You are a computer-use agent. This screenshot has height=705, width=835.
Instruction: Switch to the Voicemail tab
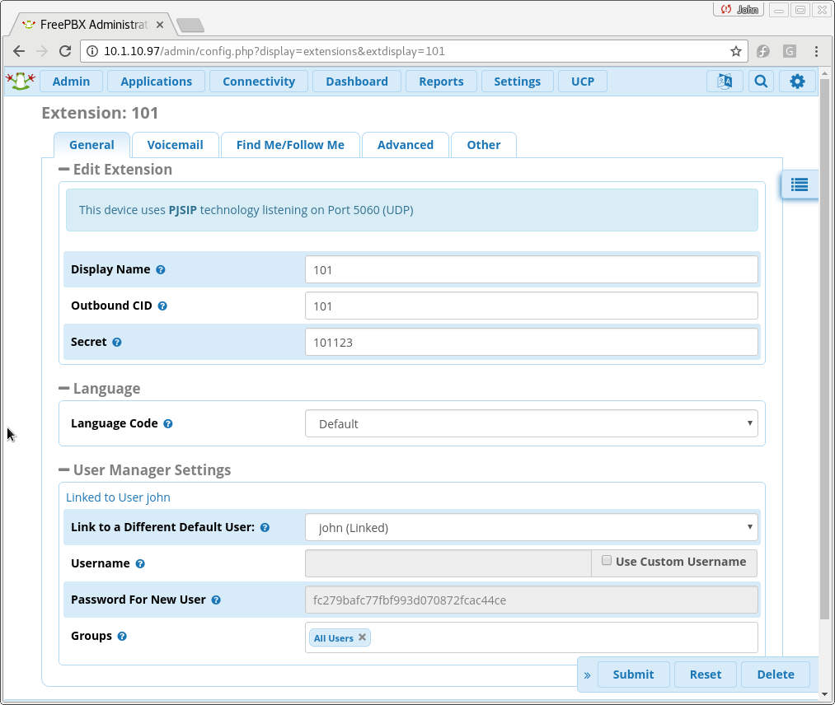coord(175,145)
